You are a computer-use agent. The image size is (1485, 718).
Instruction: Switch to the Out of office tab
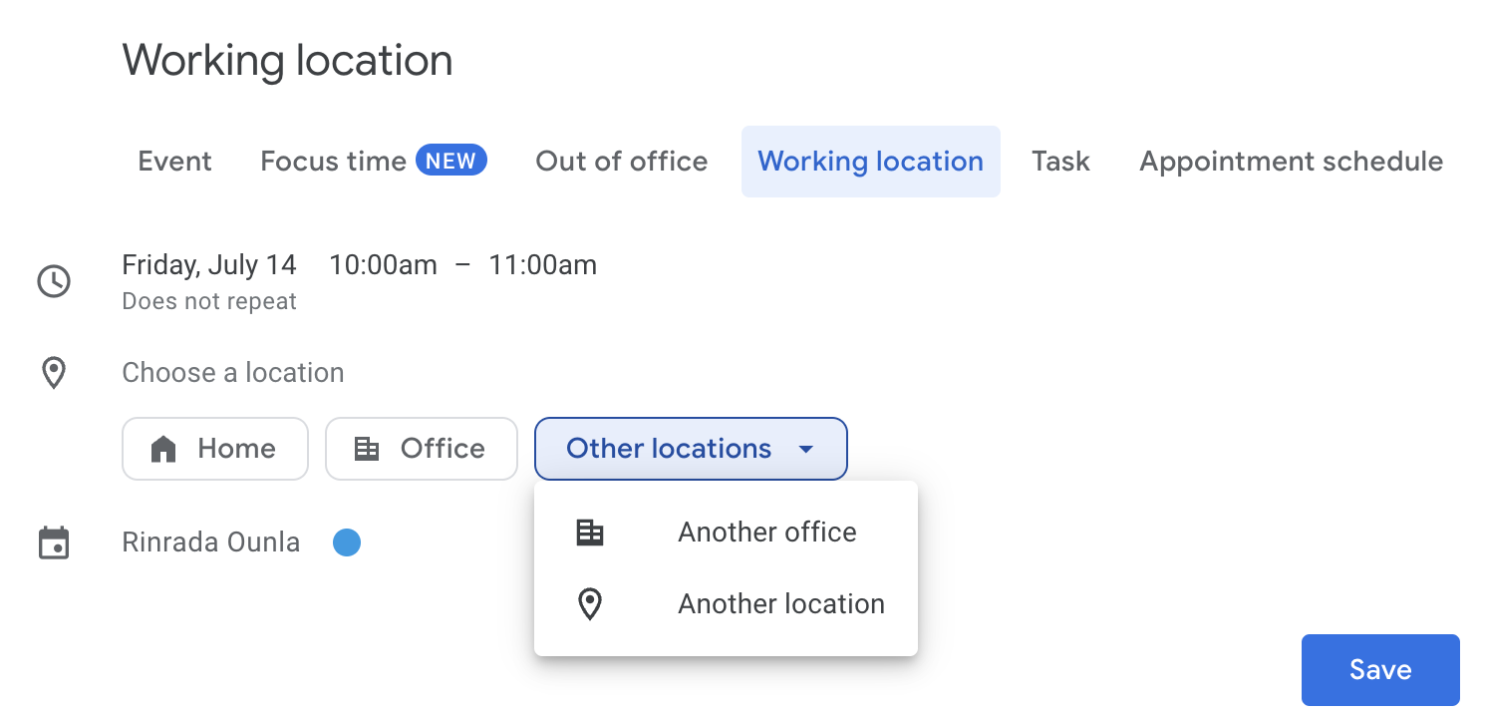622,162
